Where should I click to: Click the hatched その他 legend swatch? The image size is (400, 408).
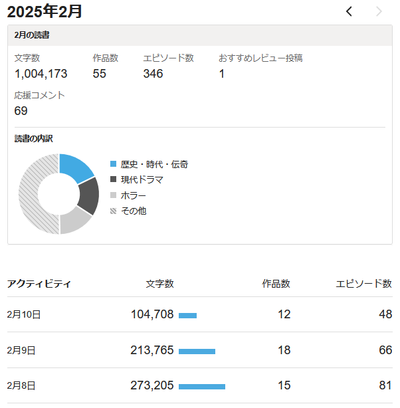(x=113, y=211)
